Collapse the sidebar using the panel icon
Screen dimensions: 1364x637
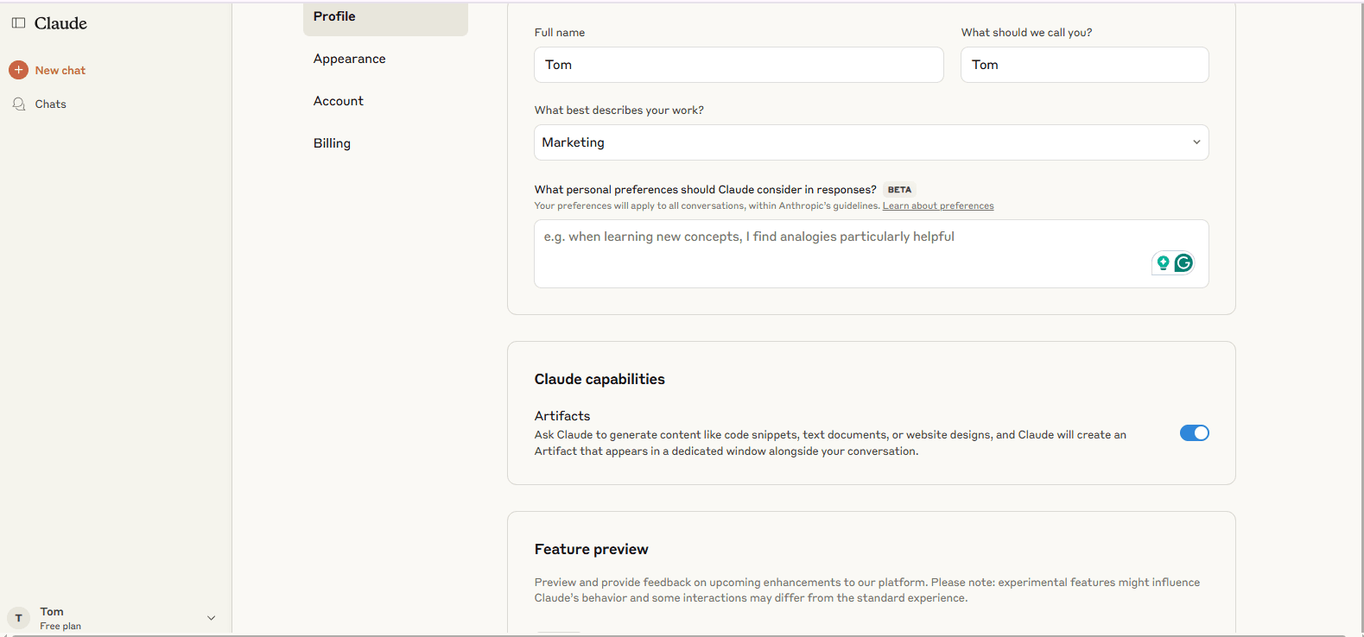click(x=18, y=23)
